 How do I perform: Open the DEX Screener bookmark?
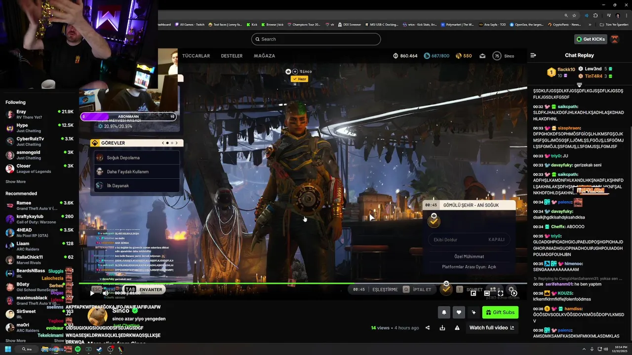[x=350, y=24]
